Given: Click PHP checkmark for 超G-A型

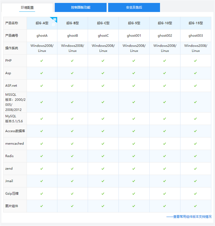Looking at the screenshot, I should (42, 61).
